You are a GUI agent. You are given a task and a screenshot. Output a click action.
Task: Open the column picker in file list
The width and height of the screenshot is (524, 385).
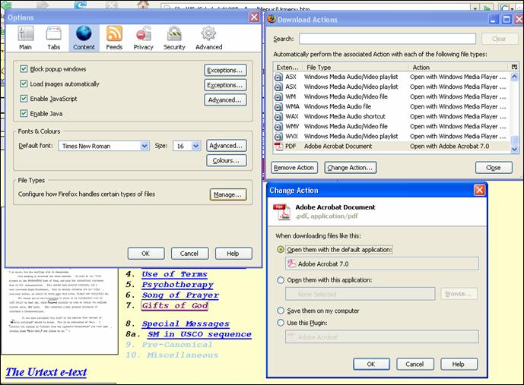point(515,67)
